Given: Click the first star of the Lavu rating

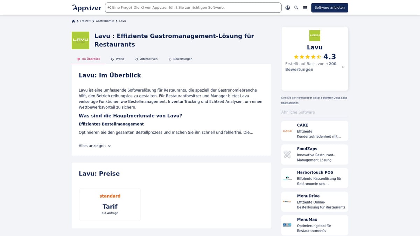Looking at the screenshot, I should tap(297, 56).
